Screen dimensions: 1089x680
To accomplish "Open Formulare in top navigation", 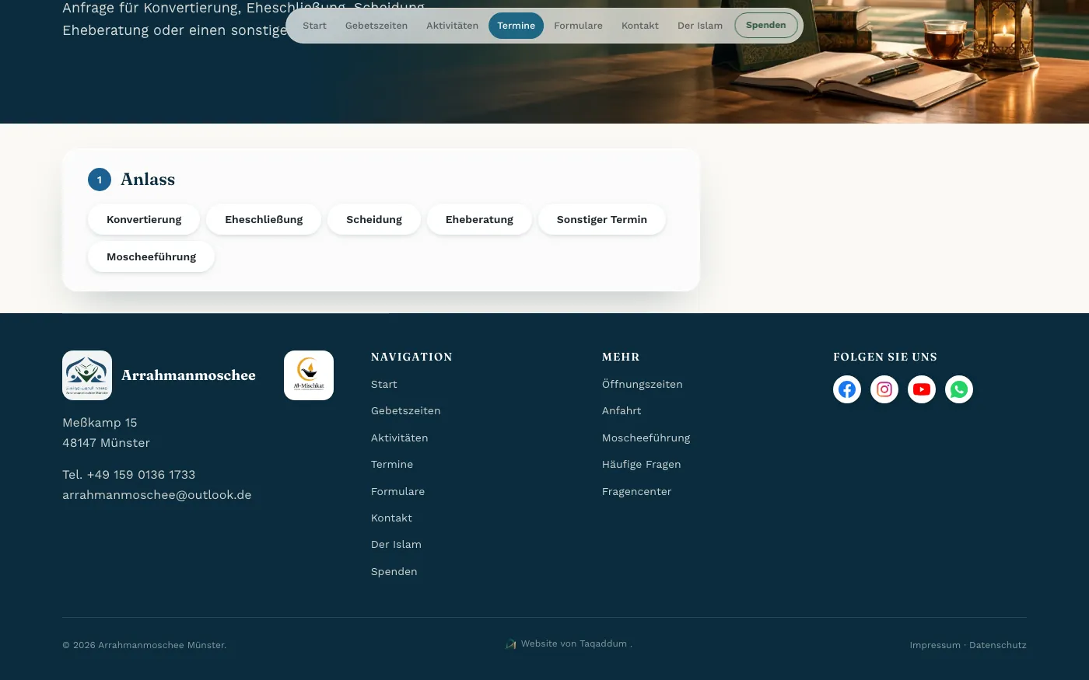I will 578,26.
